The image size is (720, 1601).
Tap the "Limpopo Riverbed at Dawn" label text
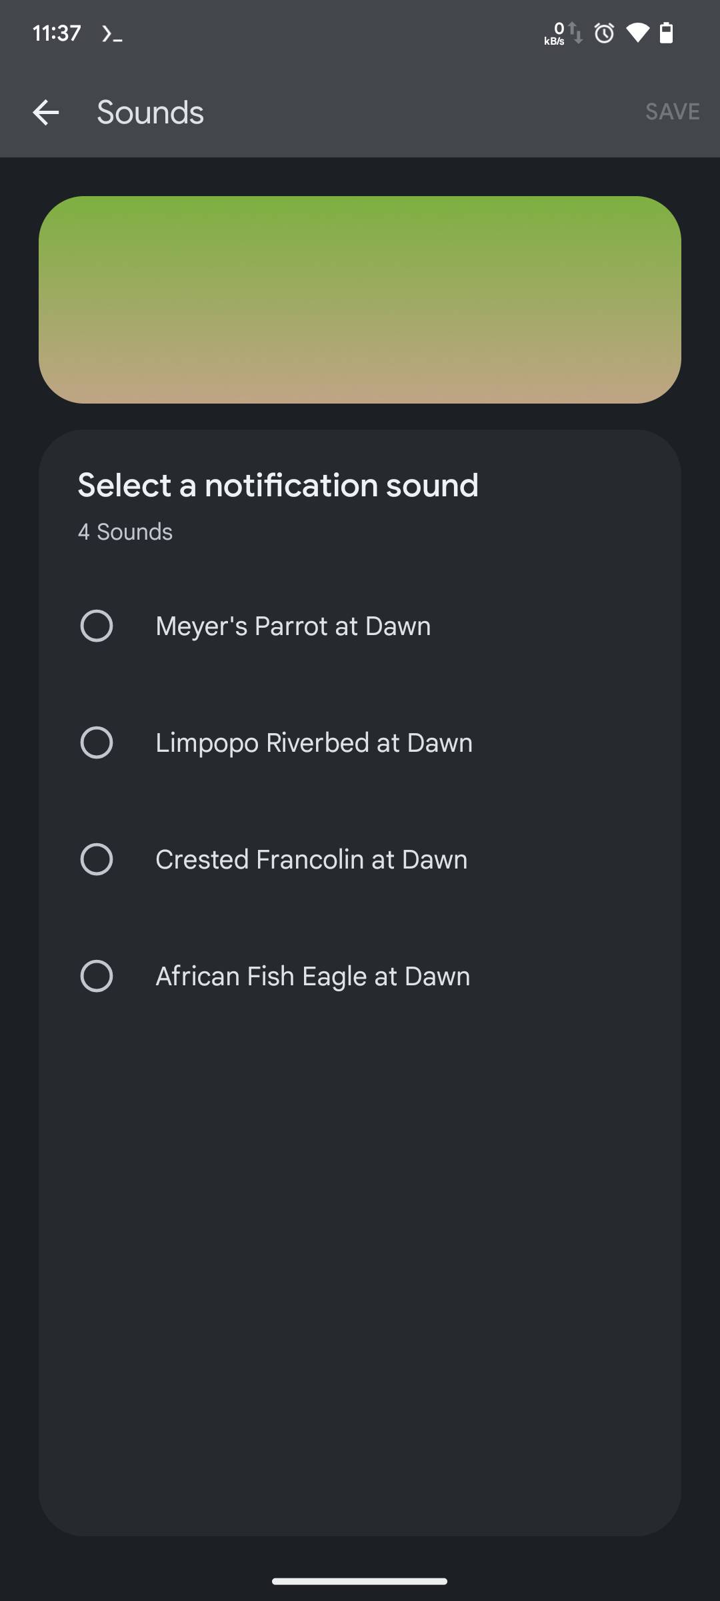click(314, 742)
